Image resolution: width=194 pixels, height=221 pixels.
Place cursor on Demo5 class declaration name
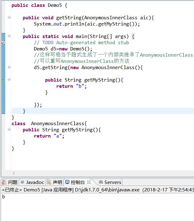[55, 5]
